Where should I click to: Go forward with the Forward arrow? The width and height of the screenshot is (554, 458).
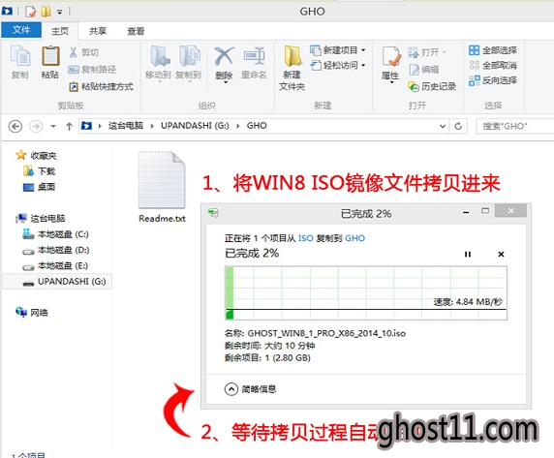coord(36,126)
